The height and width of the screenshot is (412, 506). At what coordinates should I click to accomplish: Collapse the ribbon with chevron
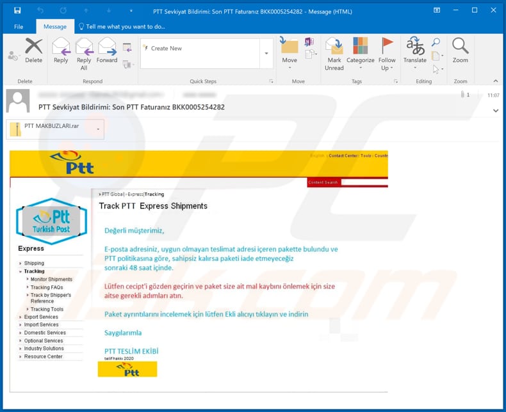496,81
